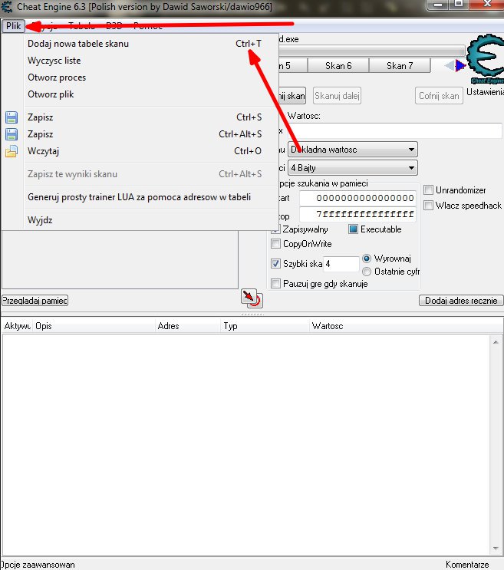Open Ustawienia settings link
Viewport: 504px width, 570px height.
pyautogui.click(x=485, y=92)
